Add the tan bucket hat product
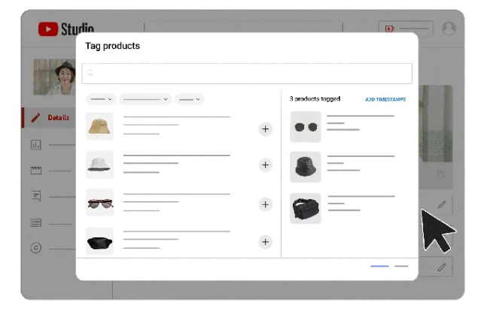The image size is (496, 314). coord(265,128)
